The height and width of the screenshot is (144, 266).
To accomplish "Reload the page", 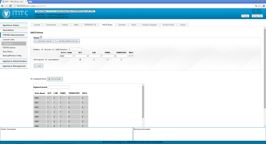I will point(10,6).
